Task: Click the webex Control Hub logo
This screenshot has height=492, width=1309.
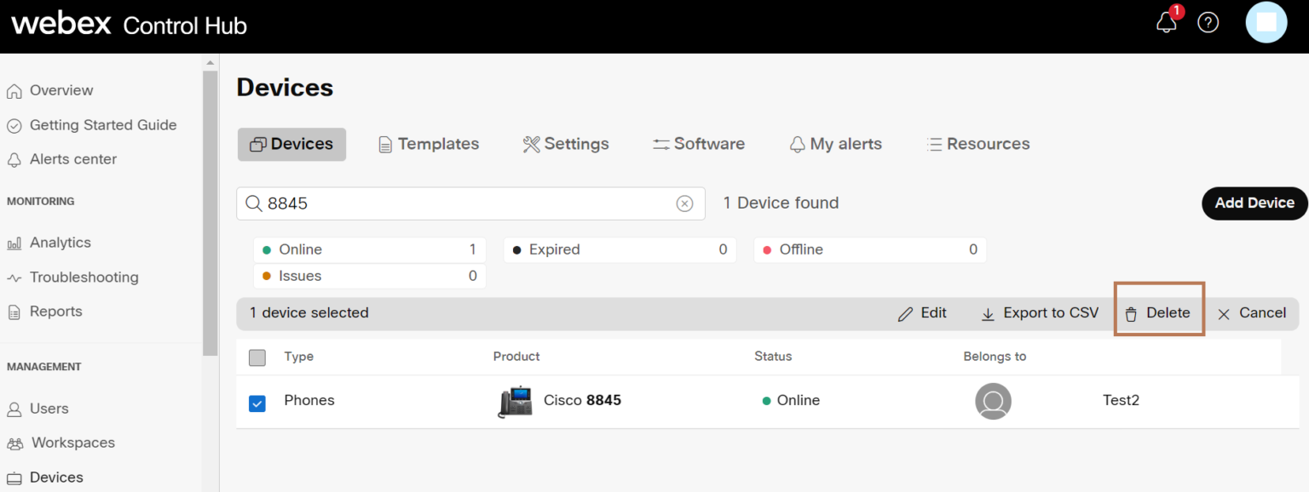Action: coord(129,24)
